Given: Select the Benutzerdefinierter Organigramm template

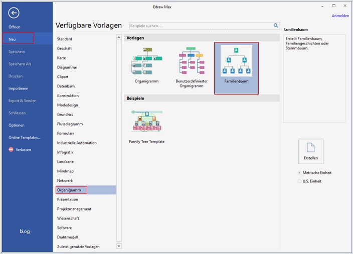Looking at the screenshot, I should [x=192, y=67].
